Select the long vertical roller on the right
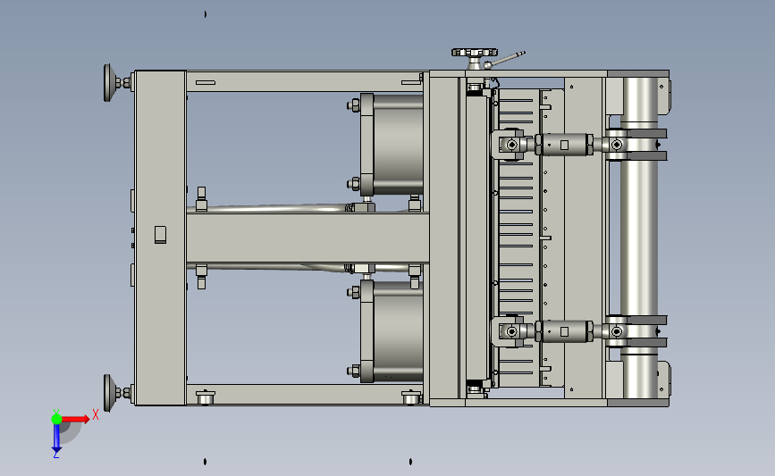 (639, 238)
